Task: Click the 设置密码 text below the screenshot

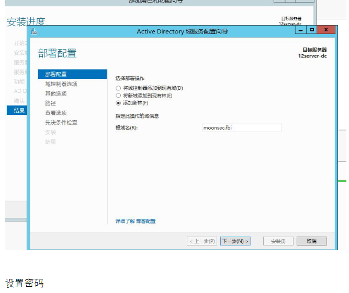Action: tap(24, 283)
